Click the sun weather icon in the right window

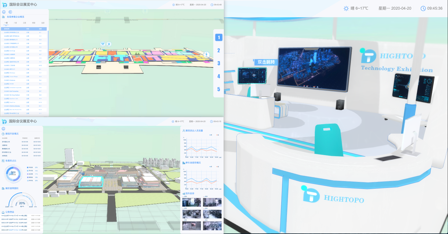point(346,9)
